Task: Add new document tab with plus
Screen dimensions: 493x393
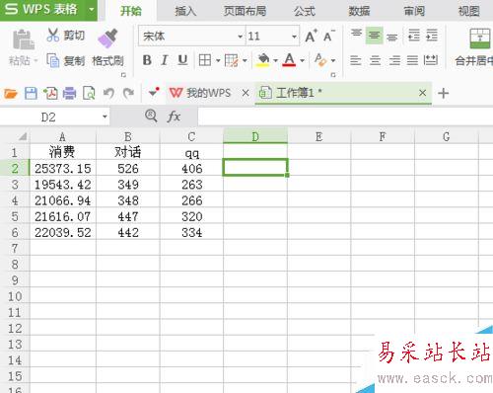Action: pyautogui.click(x=443, y=93)
